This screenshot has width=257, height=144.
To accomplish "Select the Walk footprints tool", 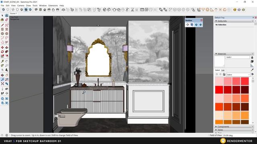I will [x=2, y=93].
